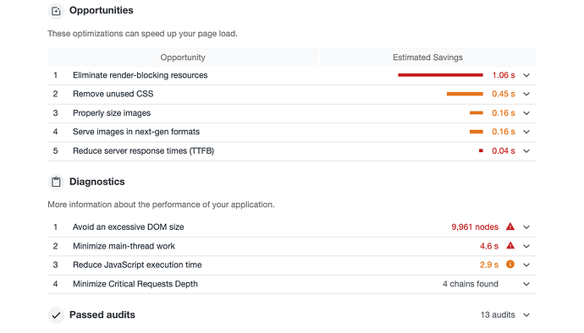Click the Diagnostics section heading
This screenshot has height=333, width=584.
[96, 182]
